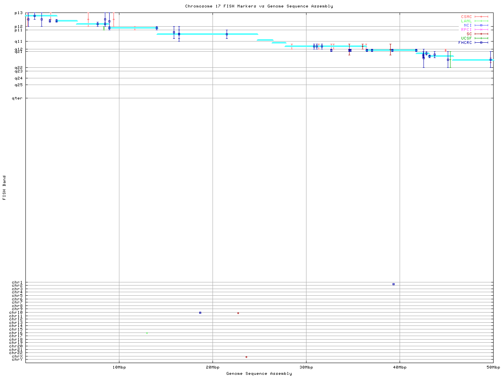Select the green plus marker on chr16 row

147,333
